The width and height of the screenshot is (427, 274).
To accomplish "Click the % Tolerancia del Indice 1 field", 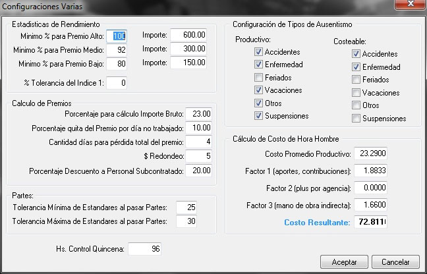I will tap(116, 83).
